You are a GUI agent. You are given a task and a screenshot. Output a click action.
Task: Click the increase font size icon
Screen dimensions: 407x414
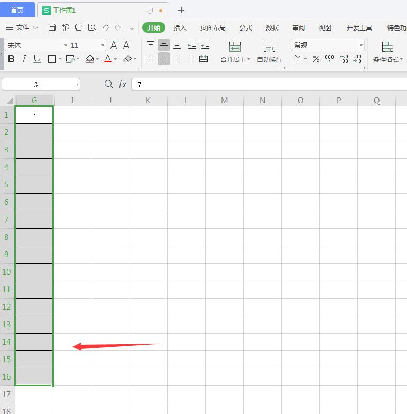point(114,46)
